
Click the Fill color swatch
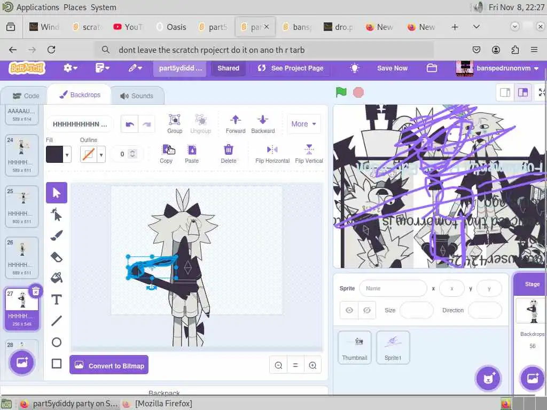[54, 154]
